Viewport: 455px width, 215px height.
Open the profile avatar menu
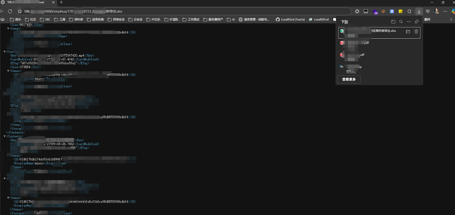(x=437, y=11)
